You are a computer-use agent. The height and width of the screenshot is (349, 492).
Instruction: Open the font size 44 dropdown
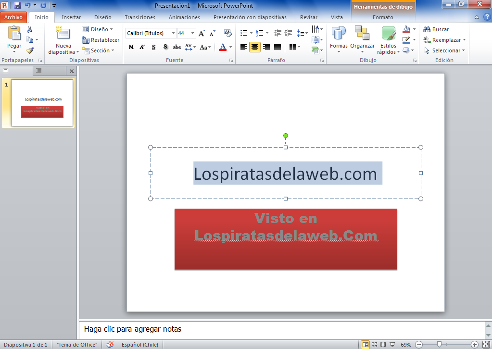coord(193,33)
